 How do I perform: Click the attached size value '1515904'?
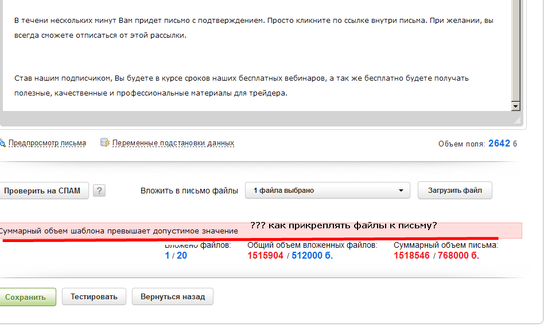coord(266,256)
